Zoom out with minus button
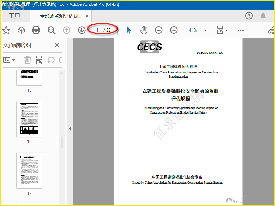Screen dimensions: 275x206 159,30
